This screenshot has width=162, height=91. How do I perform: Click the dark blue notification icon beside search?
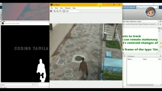(161, 7)
